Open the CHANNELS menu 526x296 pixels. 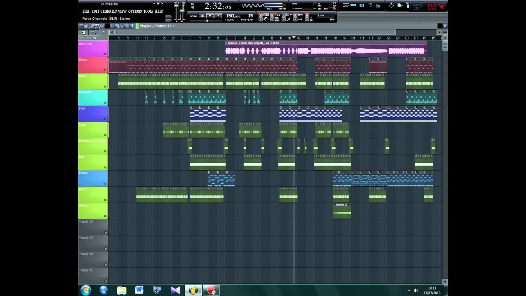(x=108, y=11)
